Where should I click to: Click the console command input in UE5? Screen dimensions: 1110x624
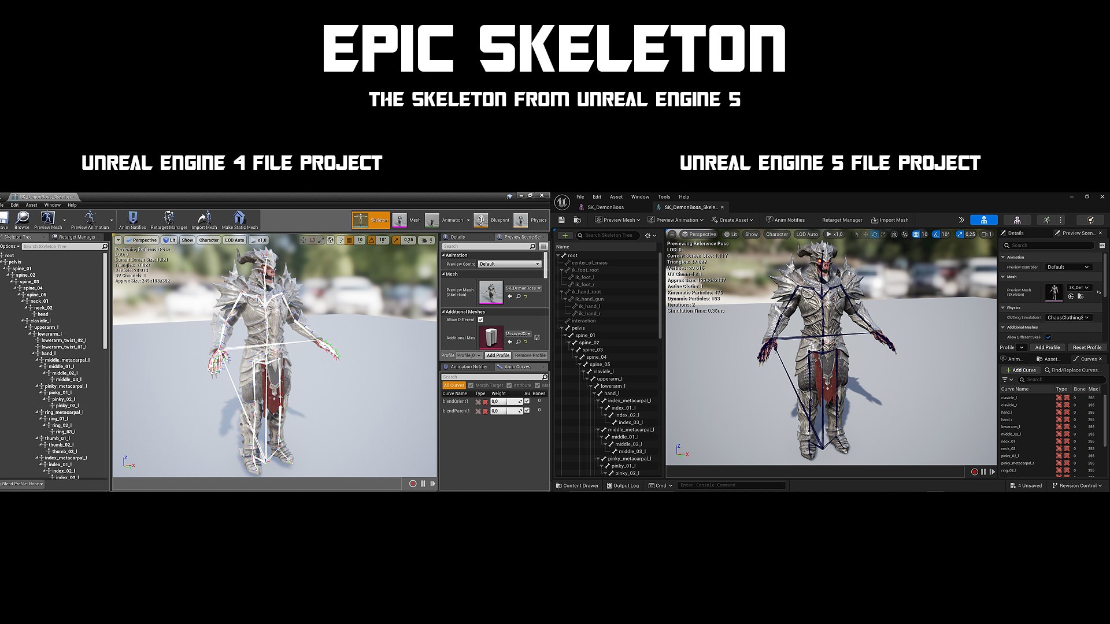(732, 485)
